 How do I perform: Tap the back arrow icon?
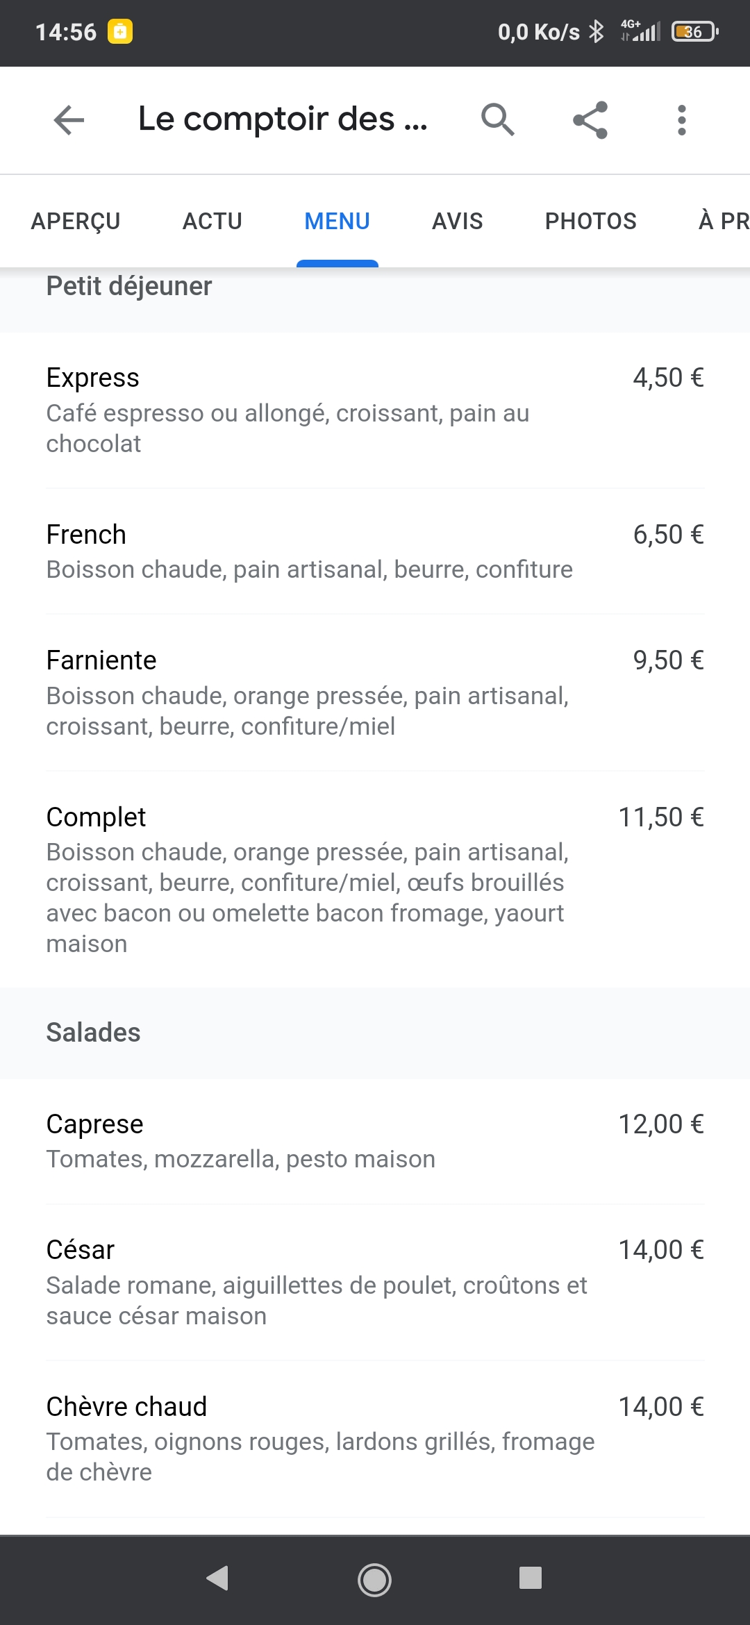click(69, 119)
